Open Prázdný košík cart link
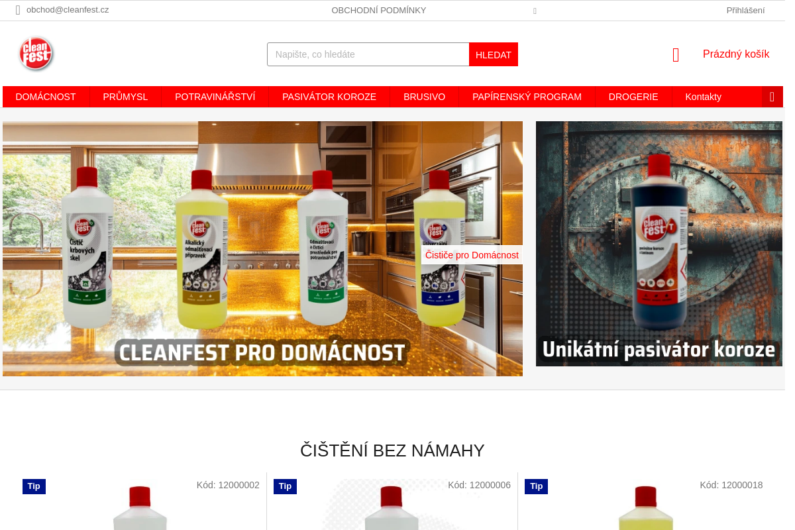This screenshot has height=530, width=795. [x=736, y=54]
